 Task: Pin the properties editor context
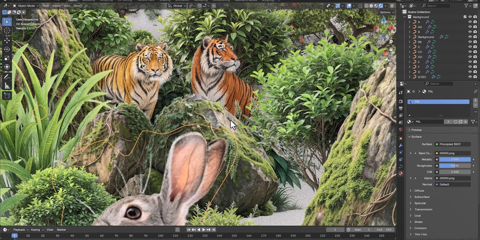pyautogui.click(x=475, y=92)
